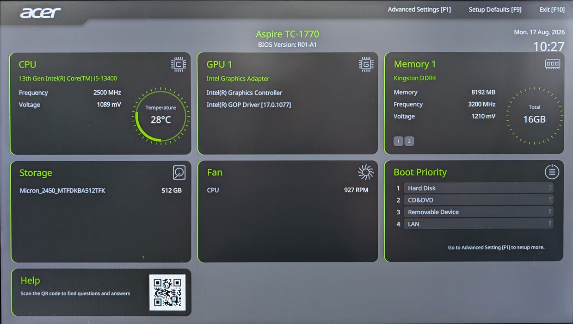573x324 pixels.
Task: Click the Help panel heading
Action: pyautogui.click(x=30, y=280)
